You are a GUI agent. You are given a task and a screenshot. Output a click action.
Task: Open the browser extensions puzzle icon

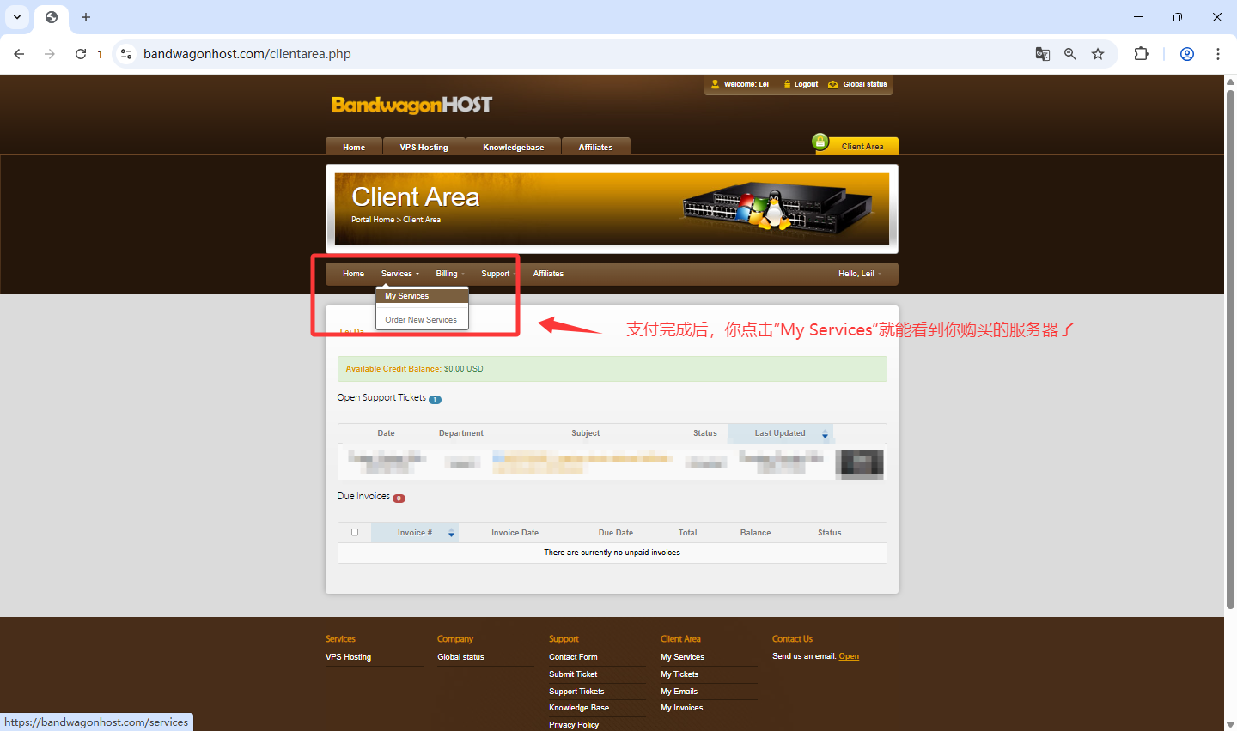click(1141, 54)
